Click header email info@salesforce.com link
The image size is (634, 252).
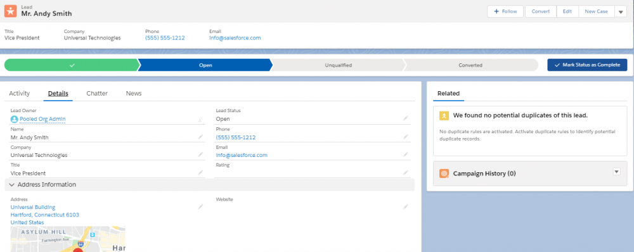[235, 38]
